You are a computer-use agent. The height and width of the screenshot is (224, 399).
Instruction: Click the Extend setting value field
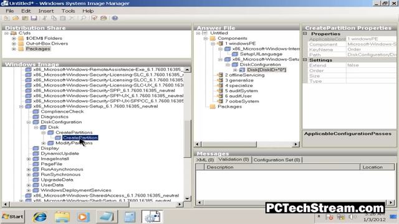[372, 65]
